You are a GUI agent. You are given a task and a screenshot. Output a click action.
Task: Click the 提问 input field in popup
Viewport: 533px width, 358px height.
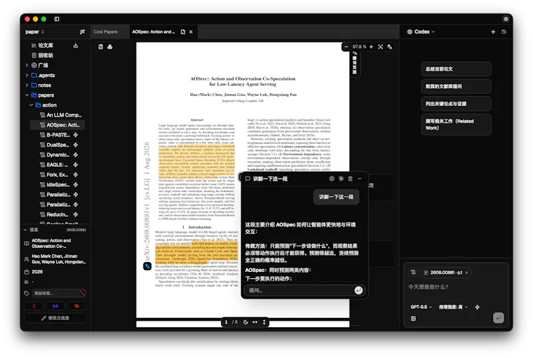299,291
